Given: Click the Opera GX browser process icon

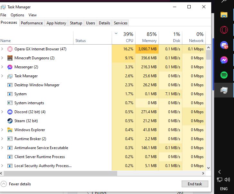Looking at the screenshot, I should point(10,49).
